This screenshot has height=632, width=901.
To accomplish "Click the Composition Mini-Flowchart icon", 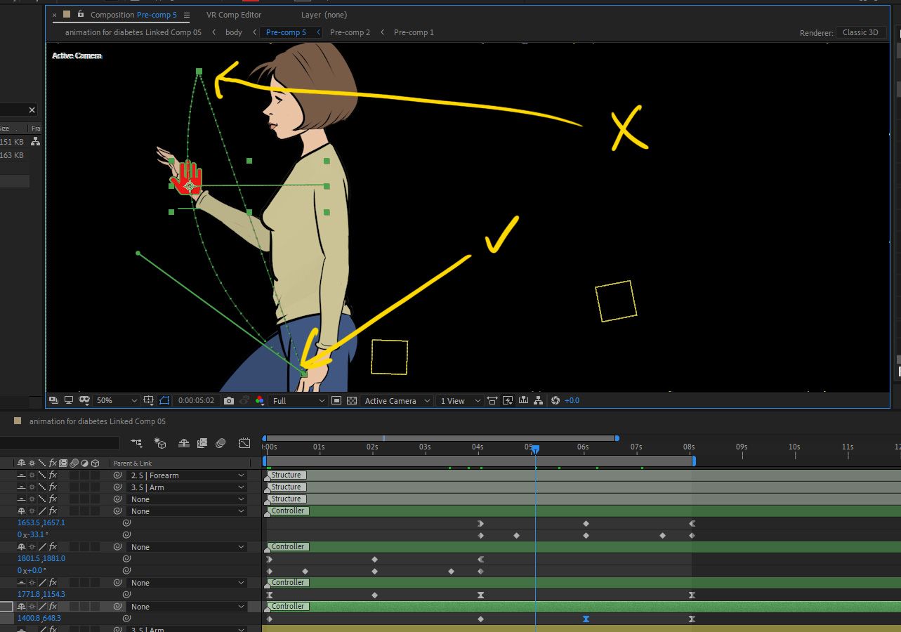I will 137,443.
